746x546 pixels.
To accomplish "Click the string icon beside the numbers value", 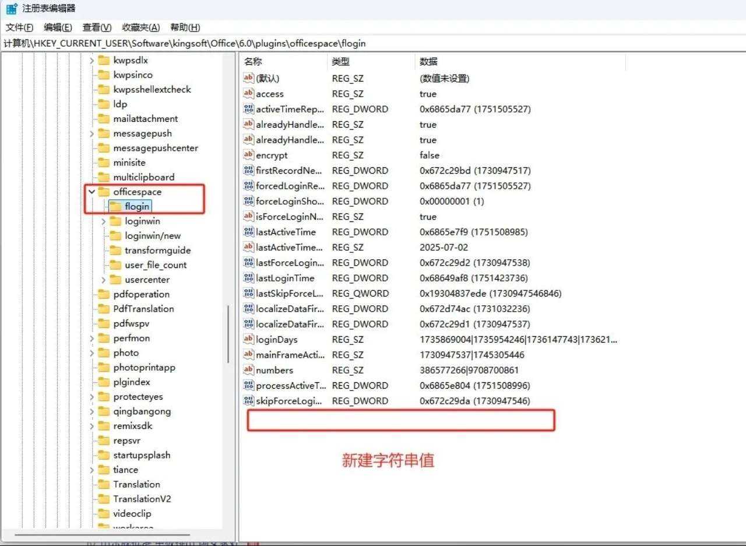I will pos(249,370).
